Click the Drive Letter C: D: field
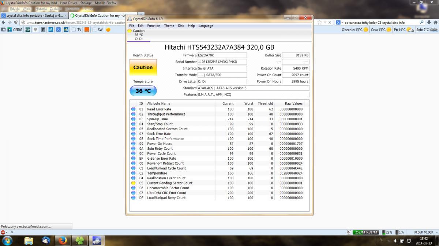439x246 pixels. point(222,82)
